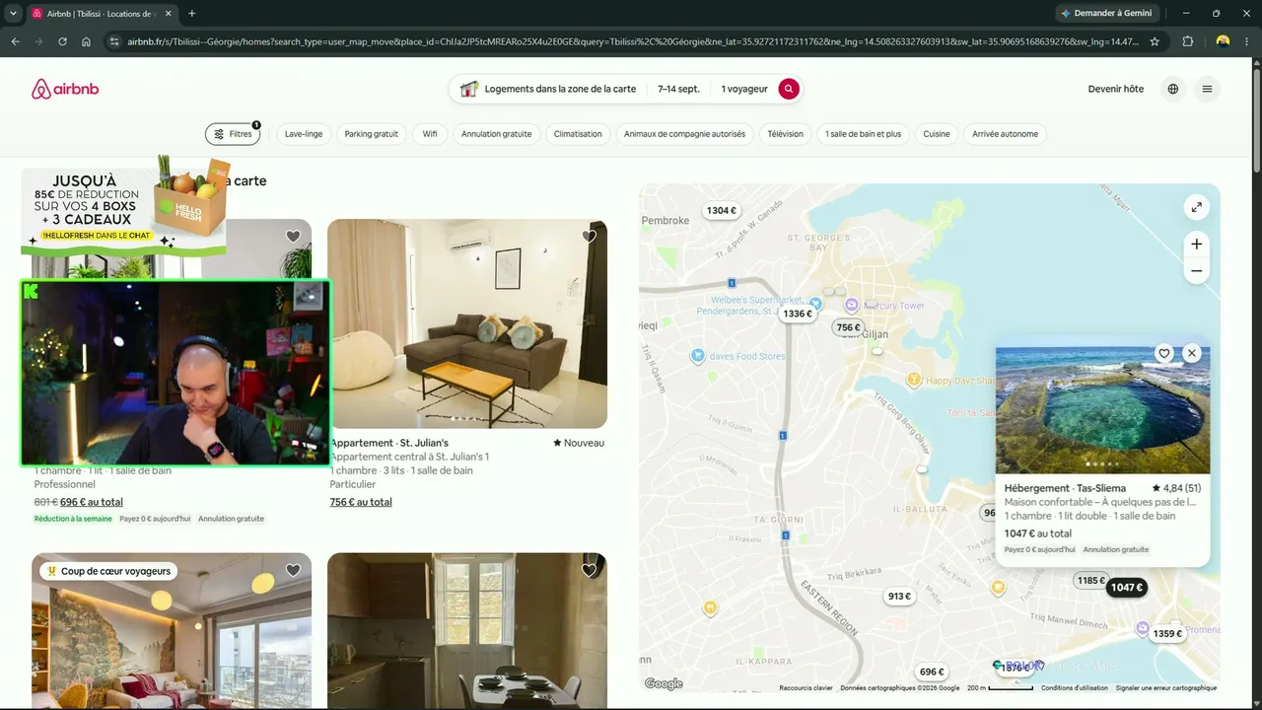Open the browser tab search dropdown
The width and height of the screenshot is (1262, 710).
13,14
